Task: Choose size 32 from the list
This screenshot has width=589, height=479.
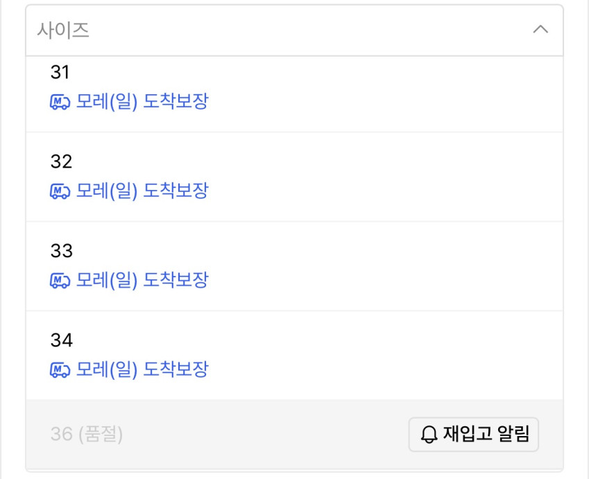Action: 61,162
